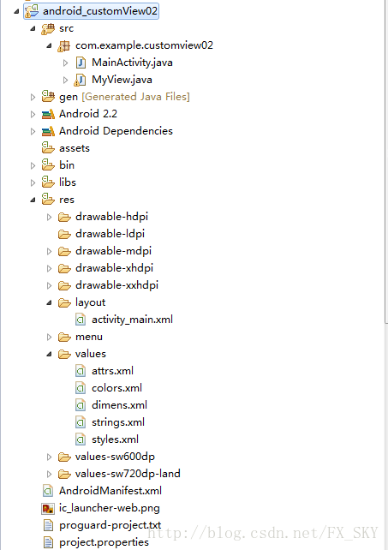This screenshot has height=550, width=388.
Task: Select the MainActivity.java label
Action: click(x=132, y=63)
